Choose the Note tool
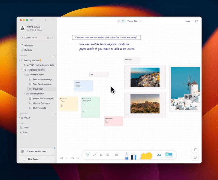Image resolution: width=218 pixels, height=180 pixels. 117,155
